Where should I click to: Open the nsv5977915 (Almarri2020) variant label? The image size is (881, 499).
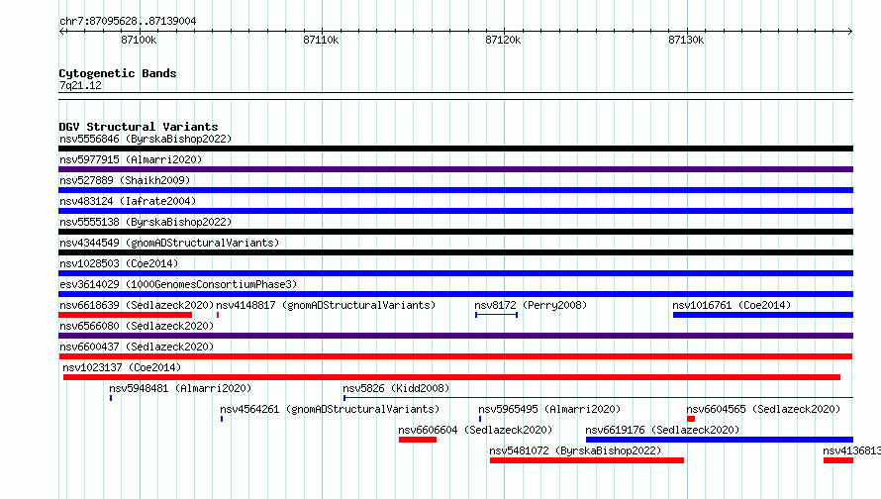[x=131, y=159]
